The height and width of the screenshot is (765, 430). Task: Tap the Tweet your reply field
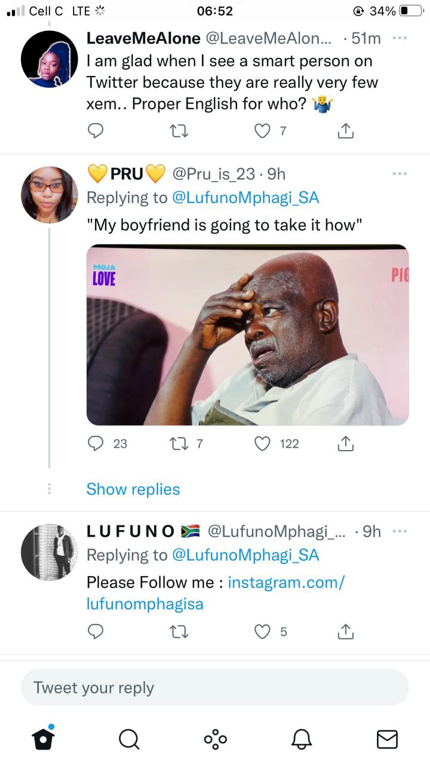pyautogui.click(x=215, y=687)
